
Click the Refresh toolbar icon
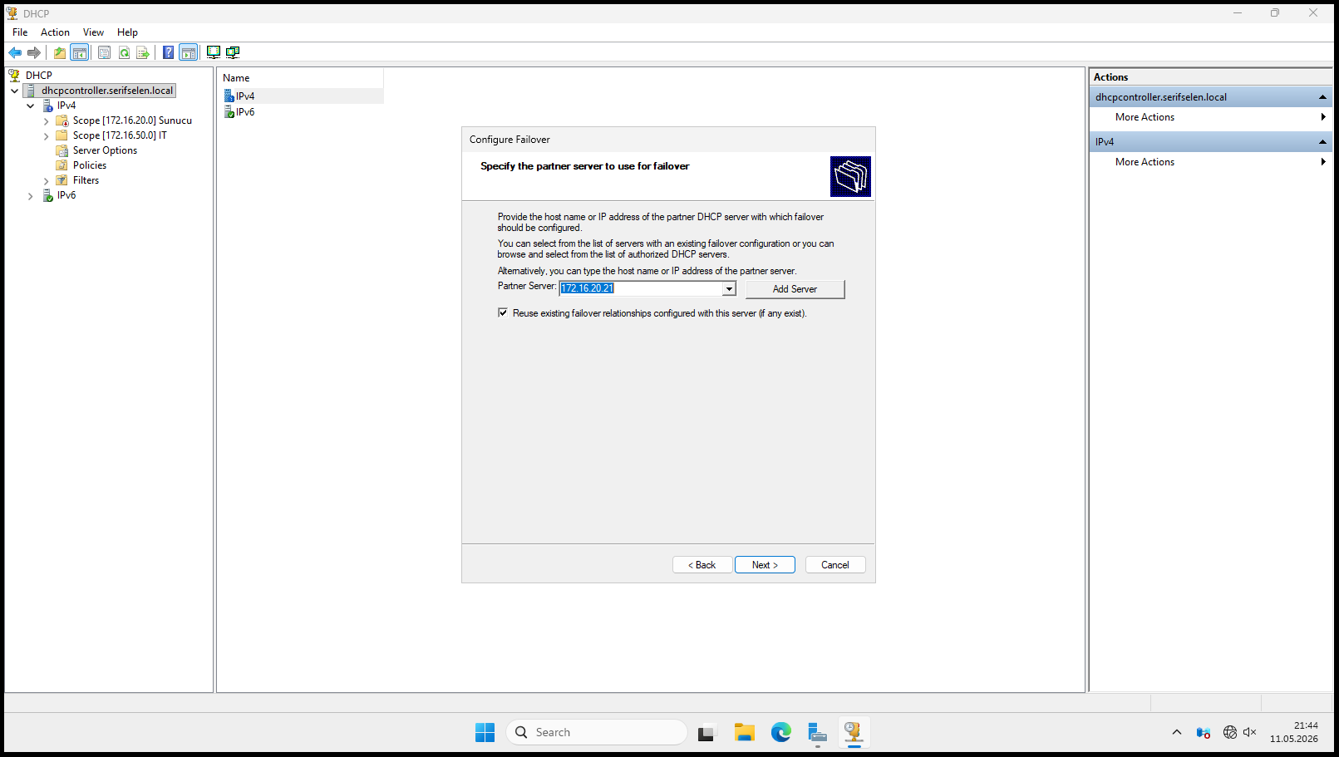pyautogui.click(x=124, y=52)
